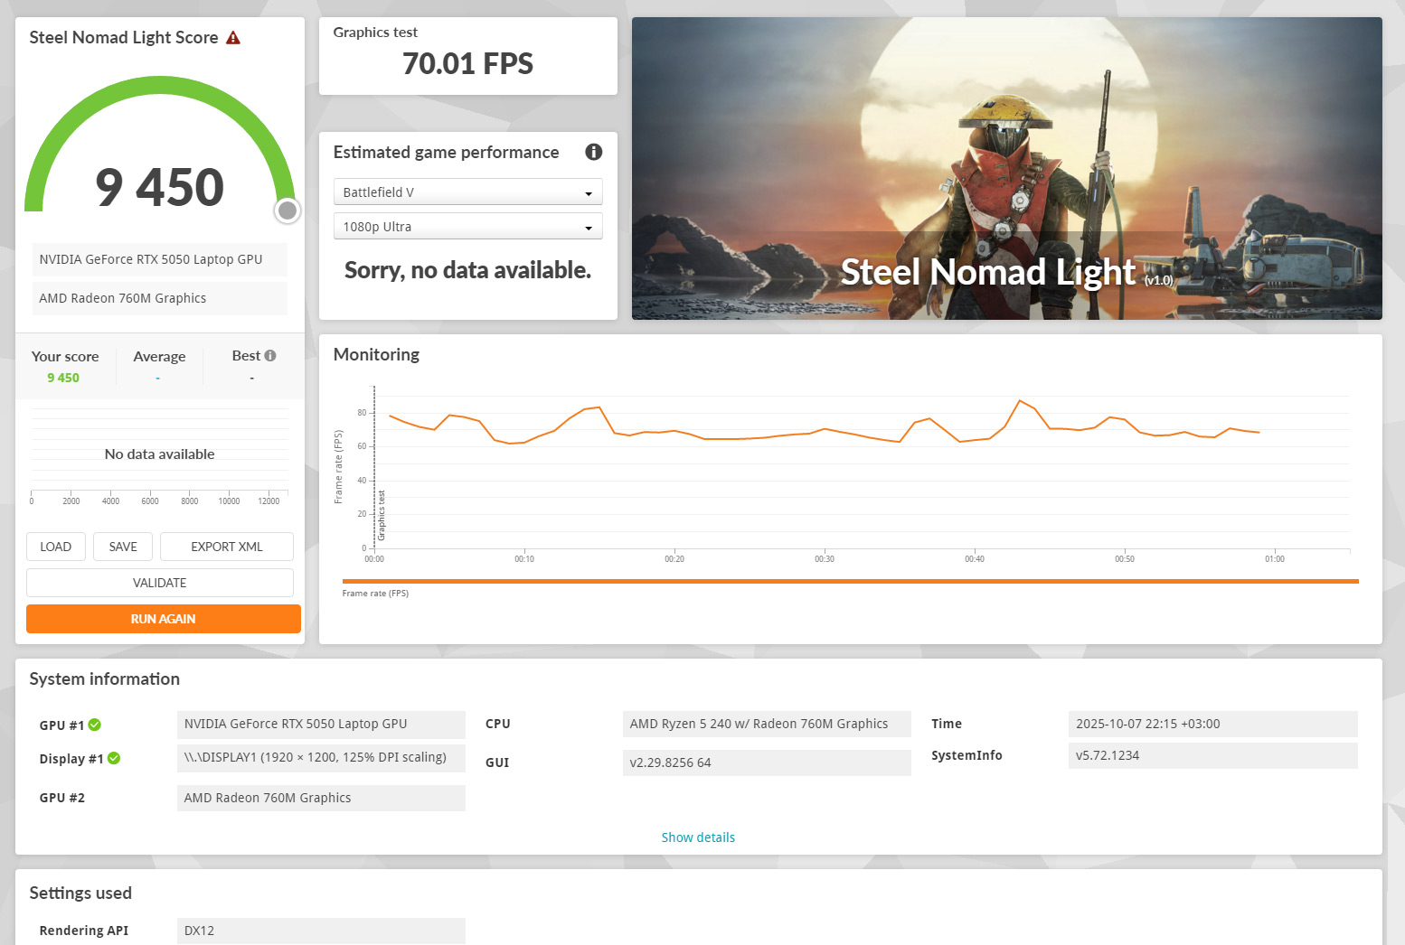Select the NVIDIA GeForce RTX 5050 field under score
This screenshot has width=1405, height=945.
(x=160, y=259)
